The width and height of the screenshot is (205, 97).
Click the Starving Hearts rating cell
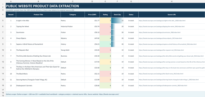[105, 80]
